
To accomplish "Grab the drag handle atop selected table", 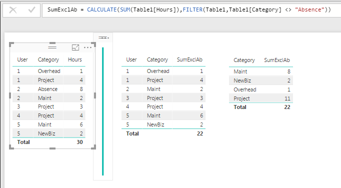I will [52, 47].
